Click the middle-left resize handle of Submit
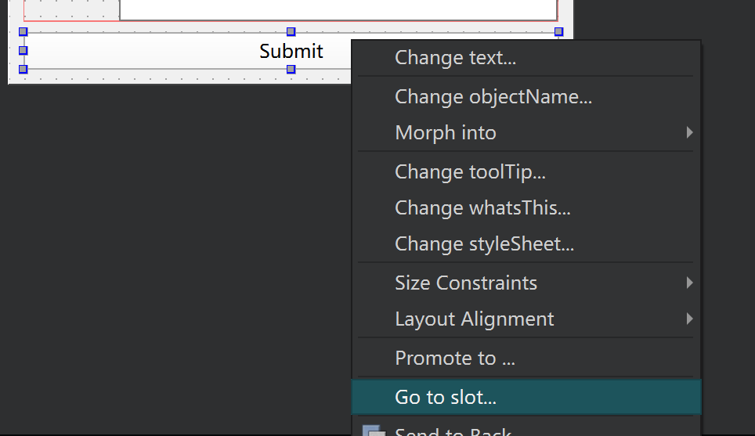This screenshot has height=436, width=755. click(x=23, y=51)
